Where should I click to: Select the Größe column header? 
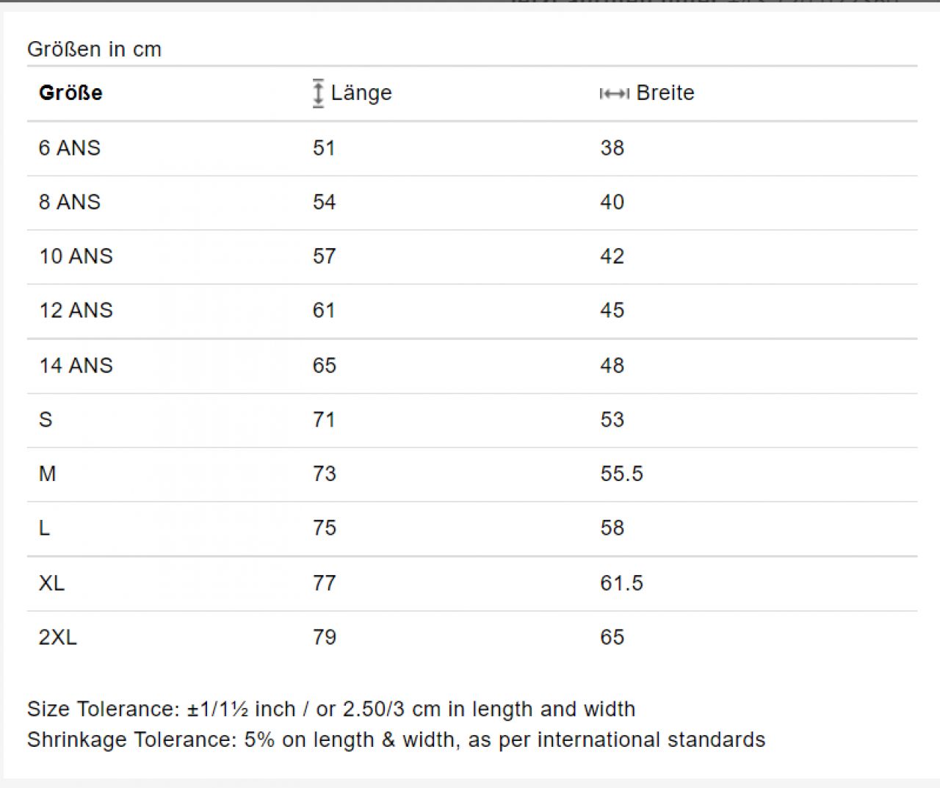pyautogui.click(x=70, y=93)
